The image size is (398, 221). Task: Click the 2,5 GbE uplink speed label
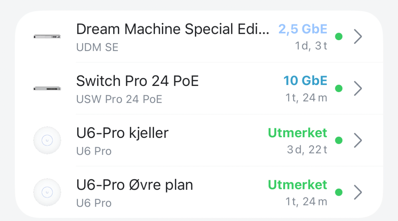pos(303,29)
